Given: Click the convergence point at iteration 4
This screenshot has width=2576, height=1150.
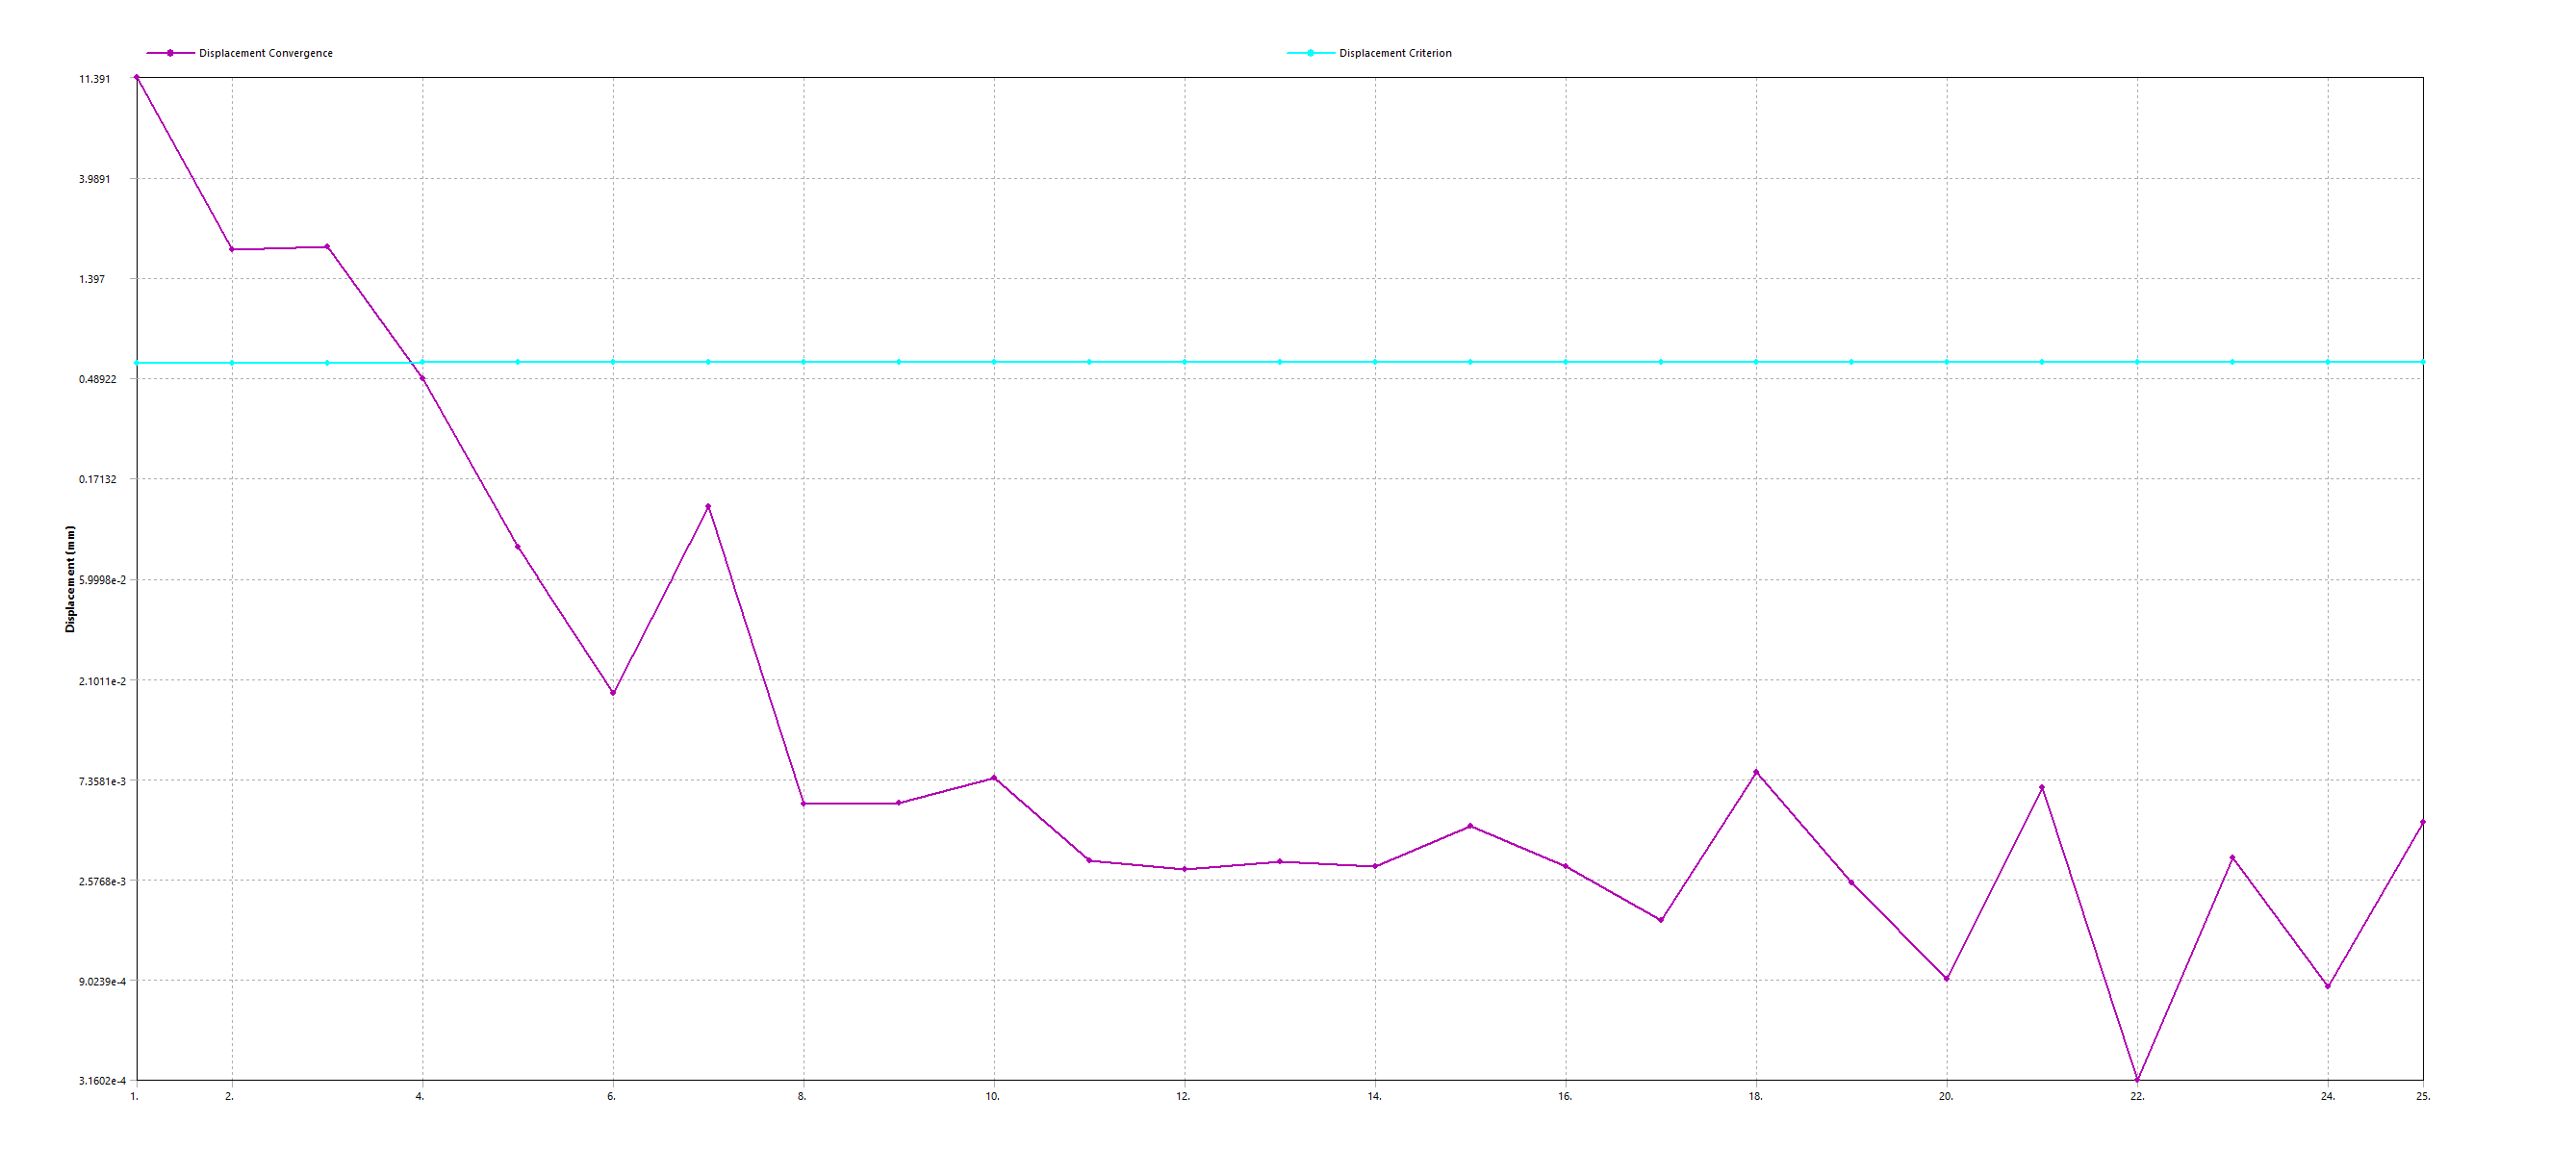Looking at the screenshot, I should (423, 379).
